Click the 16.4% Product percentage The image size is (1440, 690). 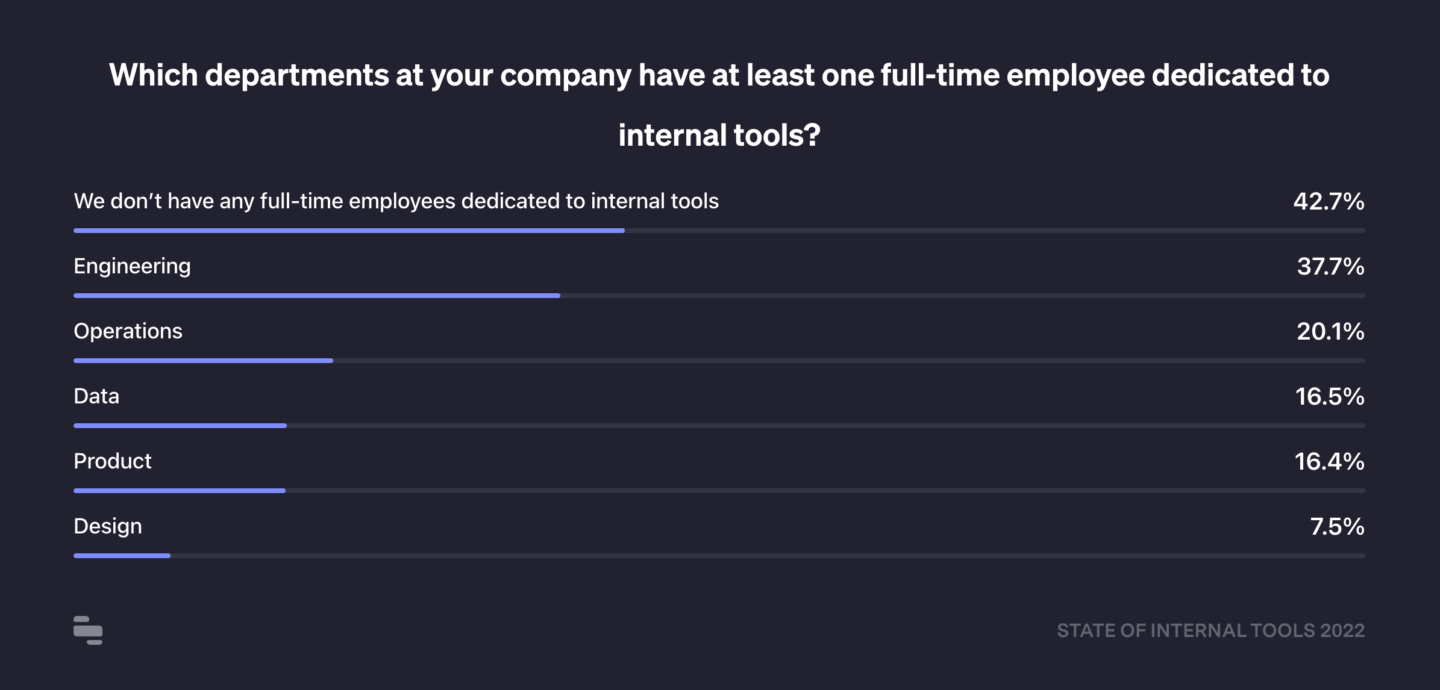point(1329,461)
